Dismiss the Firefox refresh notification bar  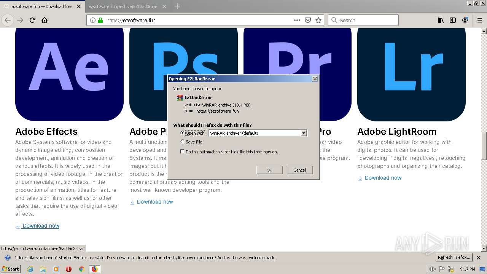pyautogui.click(x=479, y=258)
